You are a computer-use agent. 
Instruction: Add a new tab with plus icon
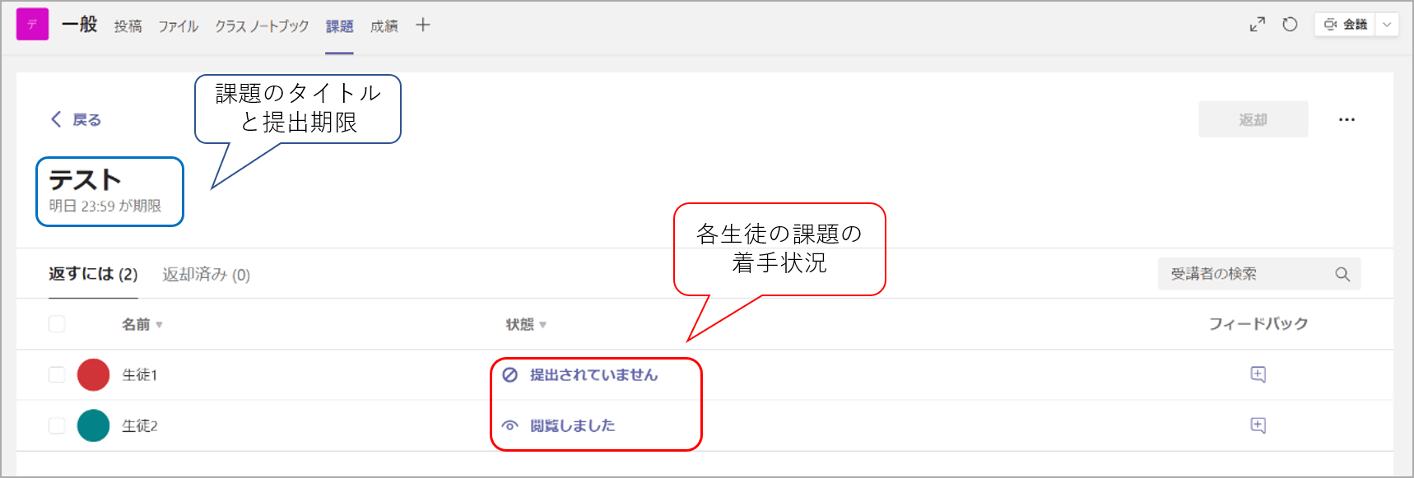[422, 25]
